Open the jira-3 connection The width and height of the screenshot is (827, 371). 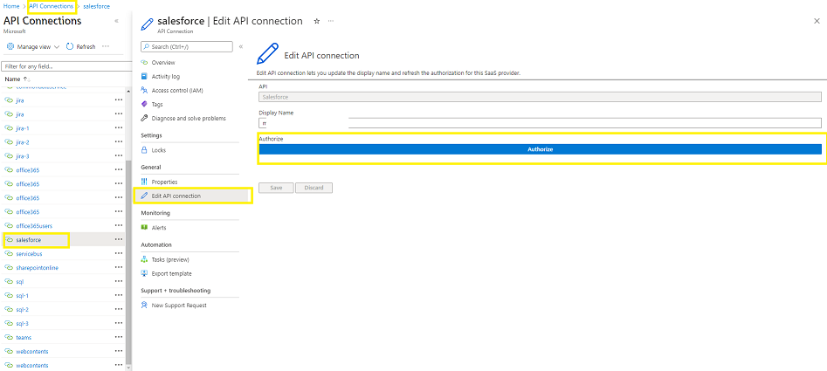tap(23, 156)
